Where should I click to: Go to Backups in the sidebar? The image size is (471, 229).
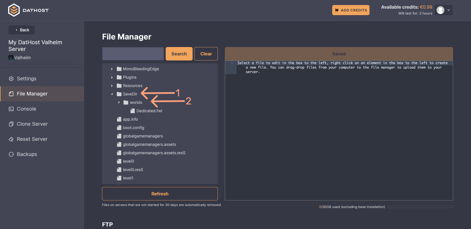(27, 154)
